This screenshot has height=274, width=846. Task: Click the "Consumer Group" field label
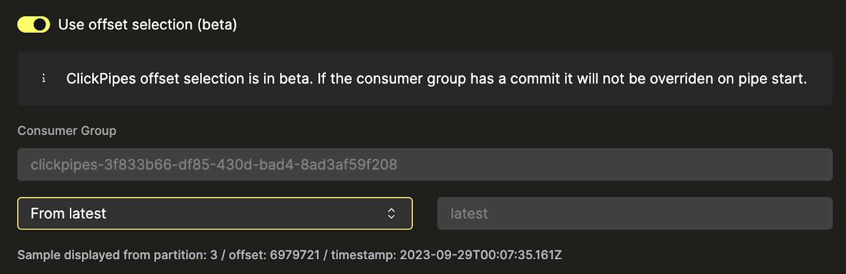point(67,131)
